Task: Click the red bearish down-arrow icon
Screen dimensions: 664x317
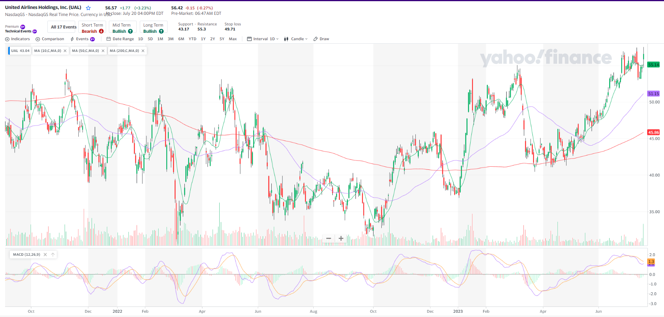Action: 101,31
